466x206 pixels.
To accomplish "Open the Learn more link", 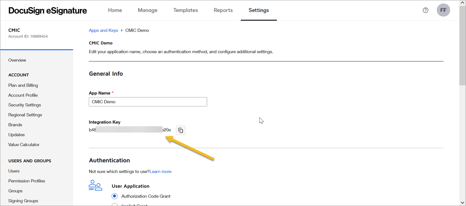I will pyautogui.click(x=160, y=172).
